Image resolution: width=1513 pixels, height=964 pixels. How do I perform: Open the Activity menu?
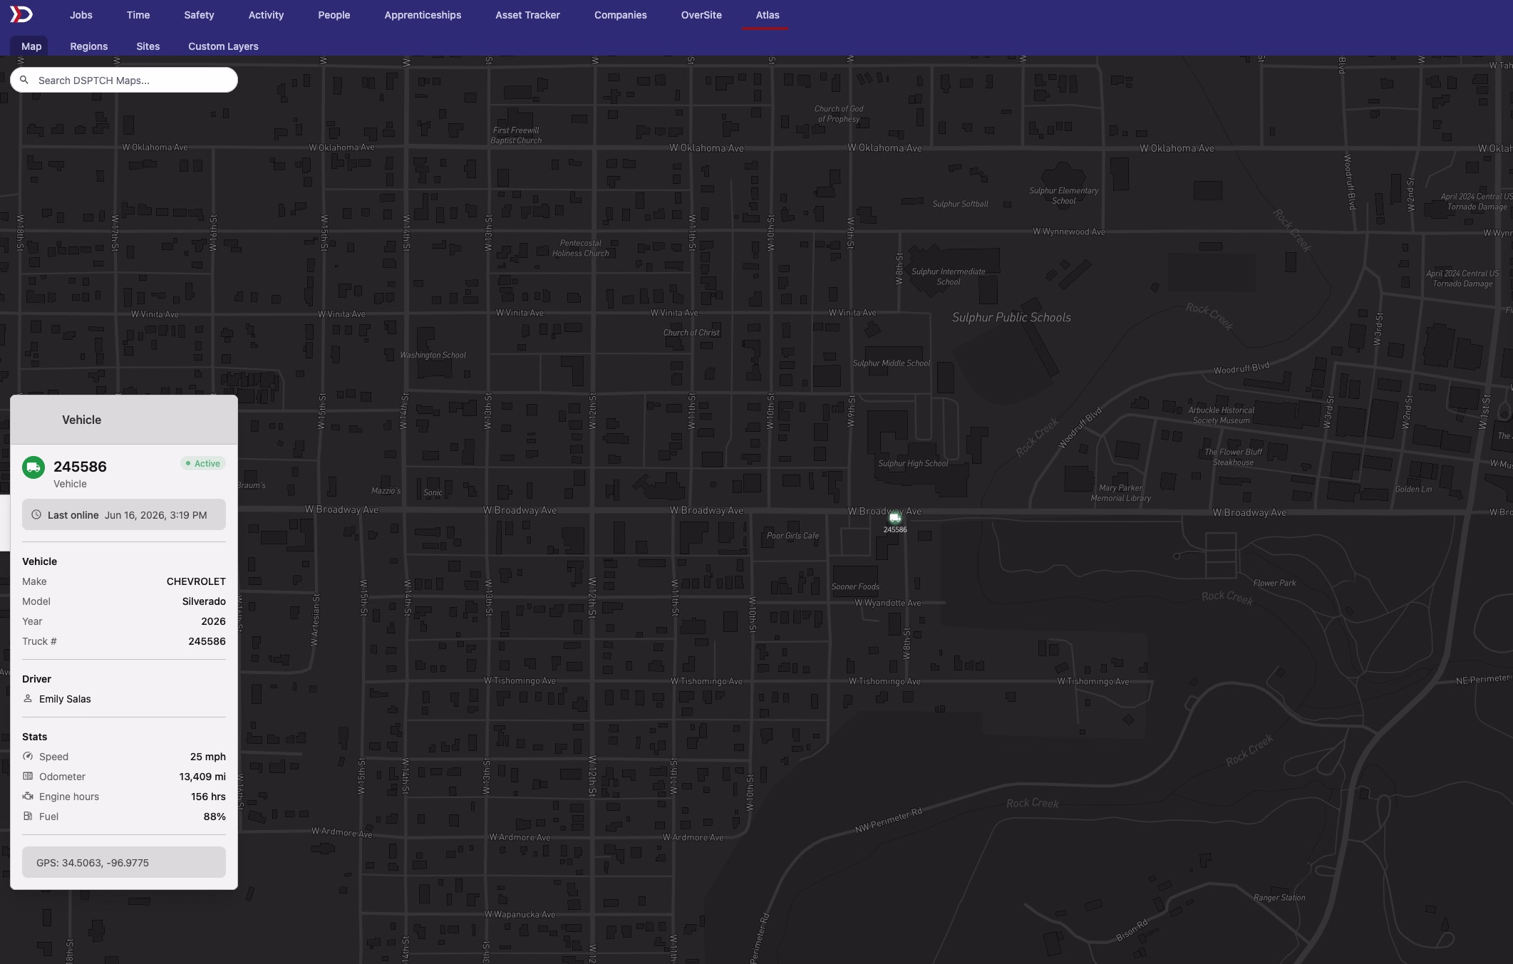pyautogui.click(x=266, y=15)
